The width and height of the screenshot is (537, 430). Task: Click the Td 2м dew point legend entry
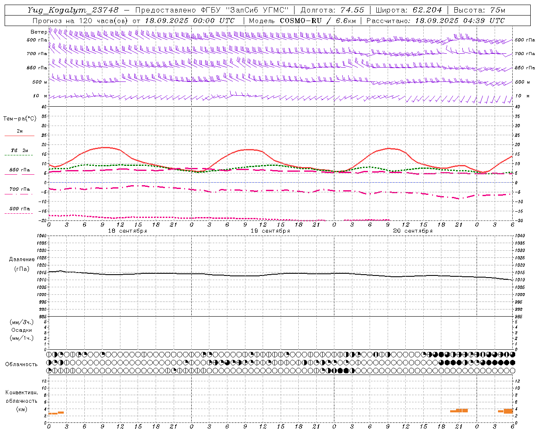click(20, 150)
